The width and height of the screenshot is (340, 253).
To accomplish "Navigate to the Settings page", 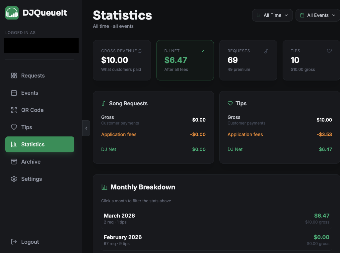I will click(x=32, y=179).
